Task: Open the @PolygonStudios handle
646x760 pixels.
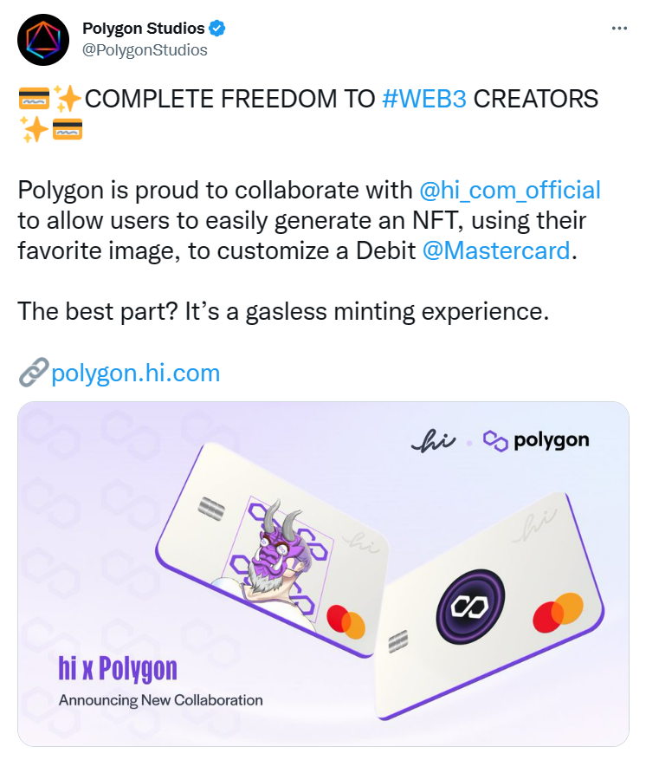Action: pyautogui.click(x=145, y=50)
